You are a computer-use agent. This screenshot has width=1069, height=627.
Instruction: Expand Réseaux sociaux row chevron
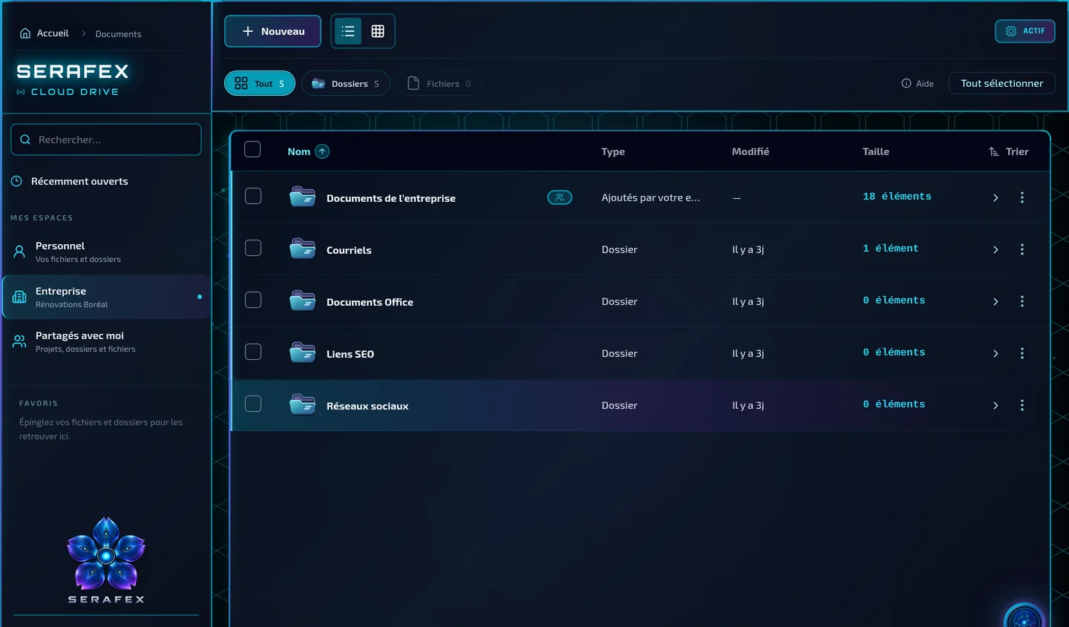click(996, 406)
